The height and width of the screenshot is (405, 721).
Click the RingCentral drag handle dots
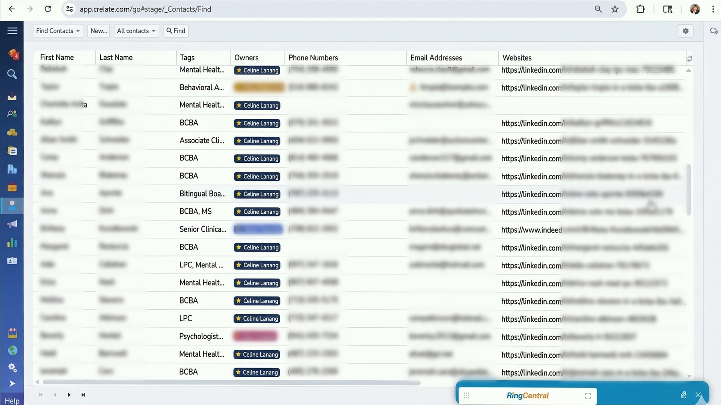(466, 395)
